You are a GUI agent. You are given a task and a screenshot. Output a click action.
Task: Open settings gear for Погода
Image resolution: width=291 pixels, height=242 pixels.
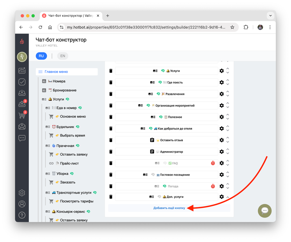(222, 186)
